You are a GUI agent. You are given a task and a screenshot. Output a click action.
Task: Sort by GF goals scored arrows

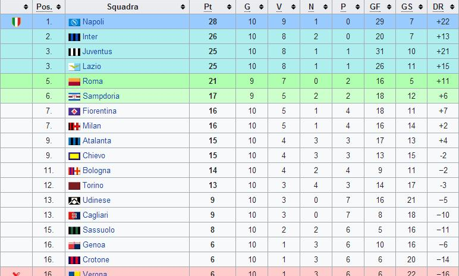pos(389,7)
